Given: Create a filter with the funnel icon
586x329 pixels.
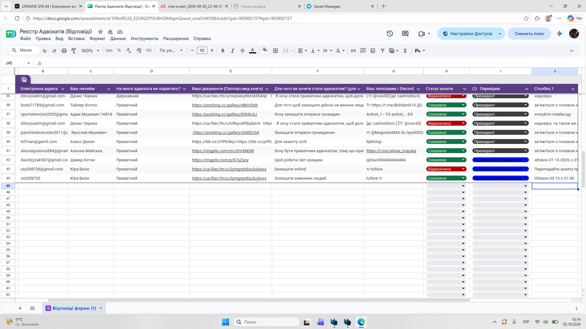Looking at the screenshot, I should point(383,51).
